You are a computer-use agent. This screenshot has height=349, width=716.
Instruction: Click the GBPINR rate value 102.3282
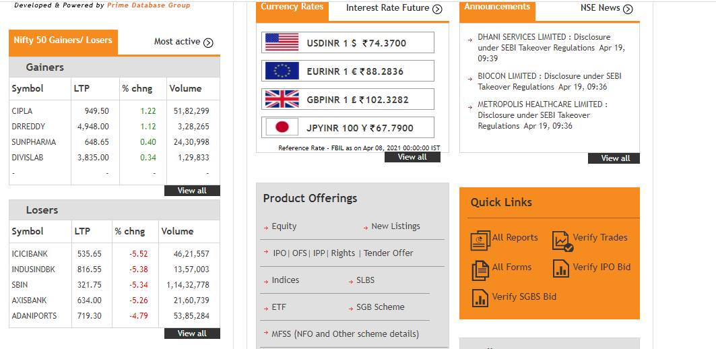coord(383,100)
